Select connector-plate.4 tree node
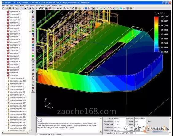The image size is (173, 136). point(17,78)
